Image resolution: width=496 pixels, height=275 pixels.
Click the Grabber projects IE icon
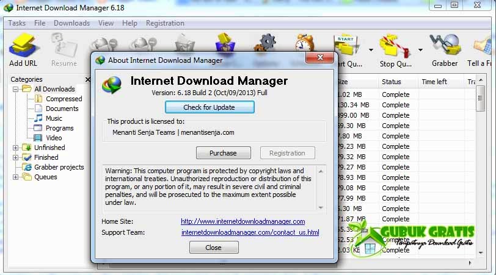27,167
